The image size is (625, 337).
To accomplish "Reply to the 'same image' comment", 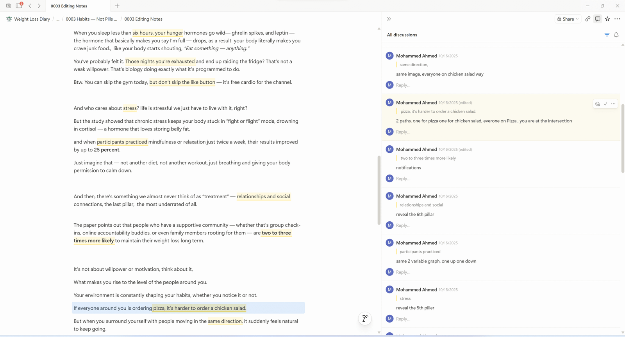I will pos(403,85).
